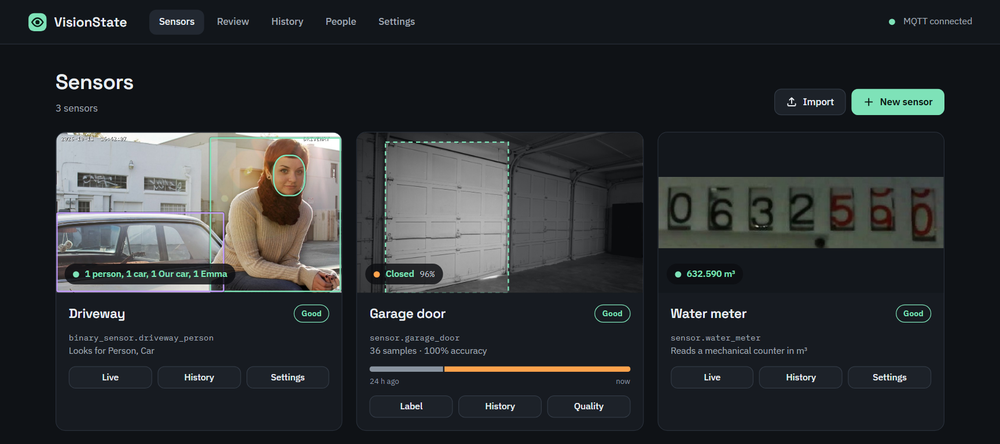Screen dimensions: 1000x444
Task: Click the '1 person, 1 car' detection label
Action: (x=150, y=274)
